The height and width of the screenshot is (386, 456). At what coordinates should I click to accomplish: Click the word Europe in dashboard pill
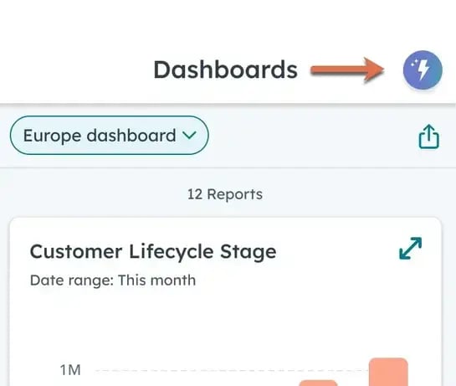(52, 136)
